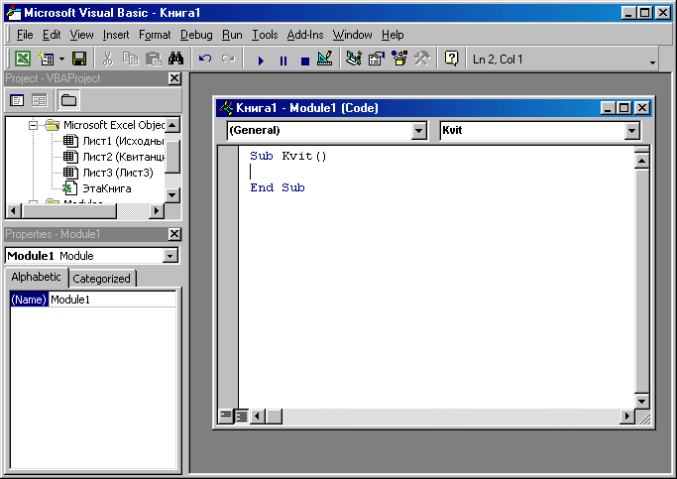
Task: Click code window scroll up arrow
Action: [x=642, y=161]
